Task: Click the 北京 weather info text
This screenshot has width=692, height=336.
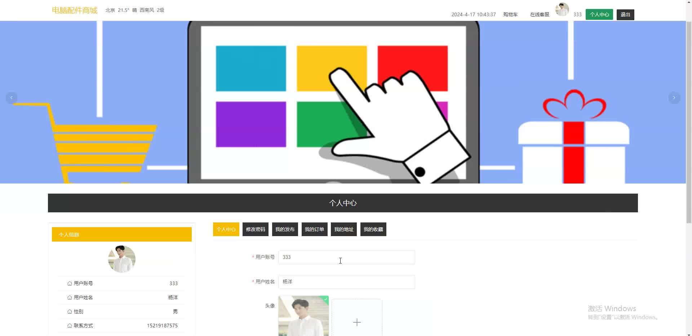Action: tap(135, 10)
